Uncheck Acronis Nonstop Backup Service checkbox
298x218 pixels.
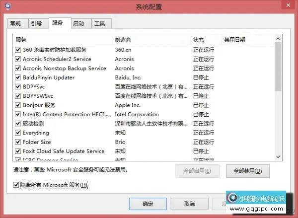pyautogui.click(x=18, y=68)
